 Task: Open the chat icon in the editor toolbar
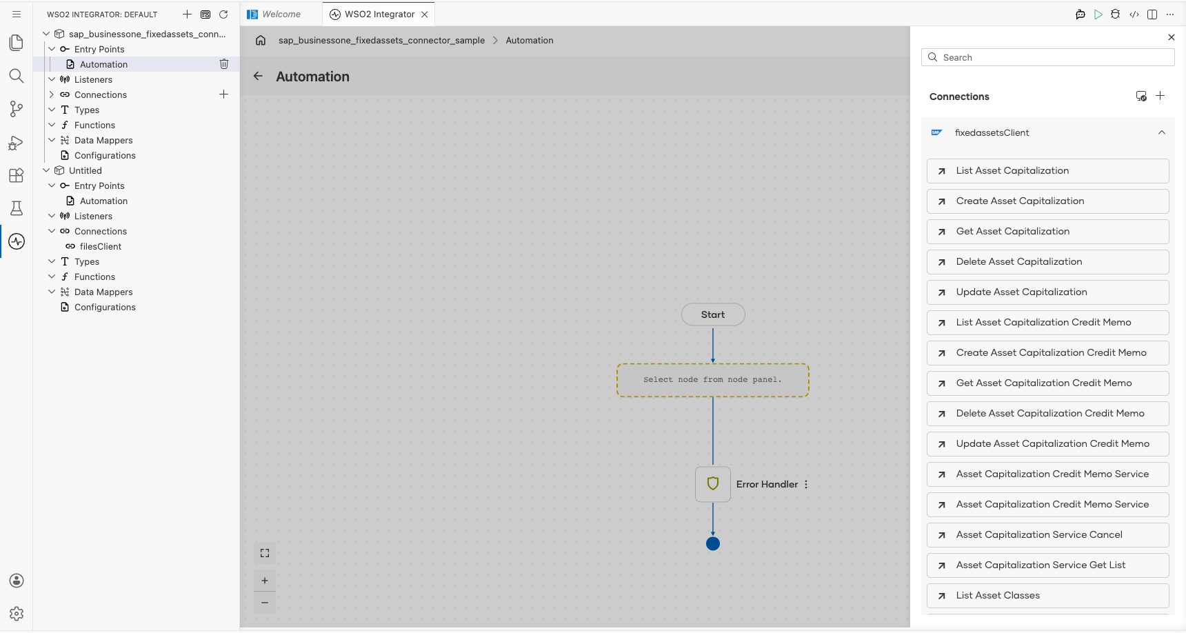tap(1081, 14)
